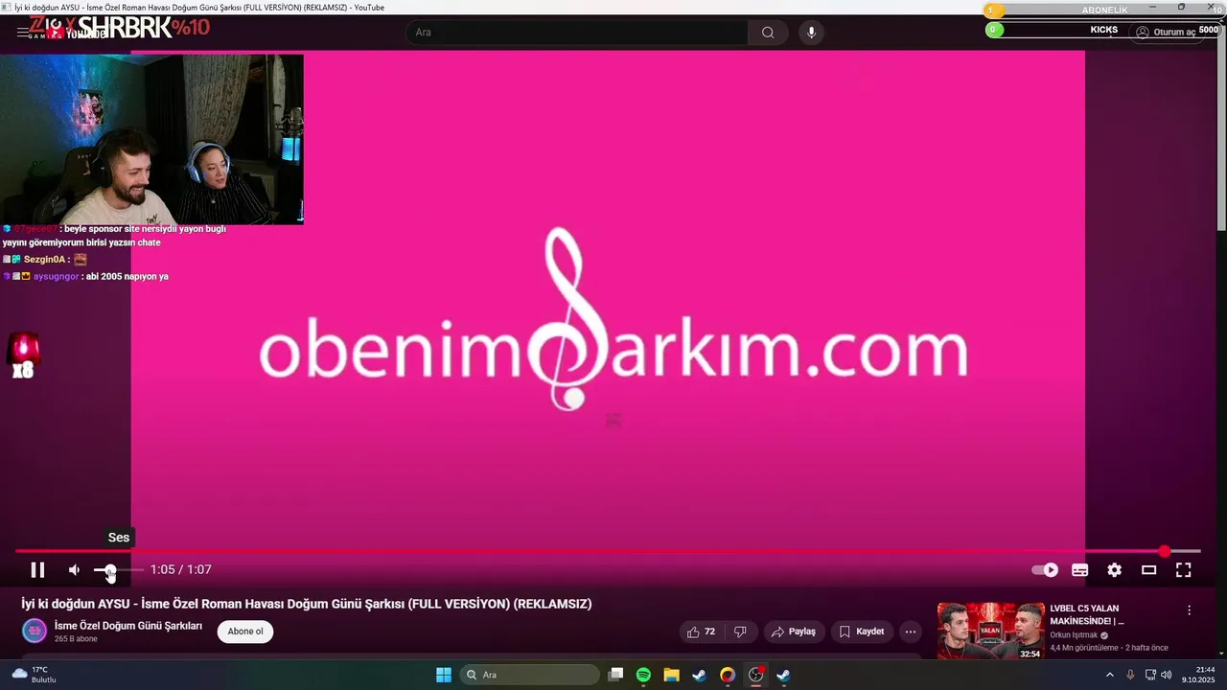Click the page vertical scrollbar
This screenshot has width=1227, height=690.
tap(1221, 125)
